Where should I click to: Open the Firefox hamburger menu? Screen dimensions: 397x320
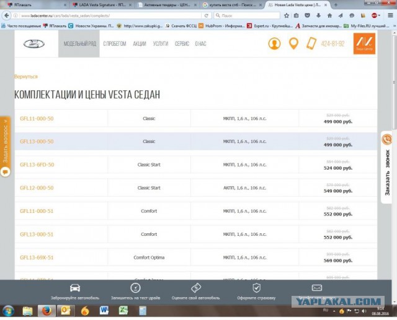pos(390,15)
